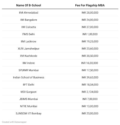Select the Indian School of Business row
The height and width of the screenshot is (125, 120).
coord(60,77)
